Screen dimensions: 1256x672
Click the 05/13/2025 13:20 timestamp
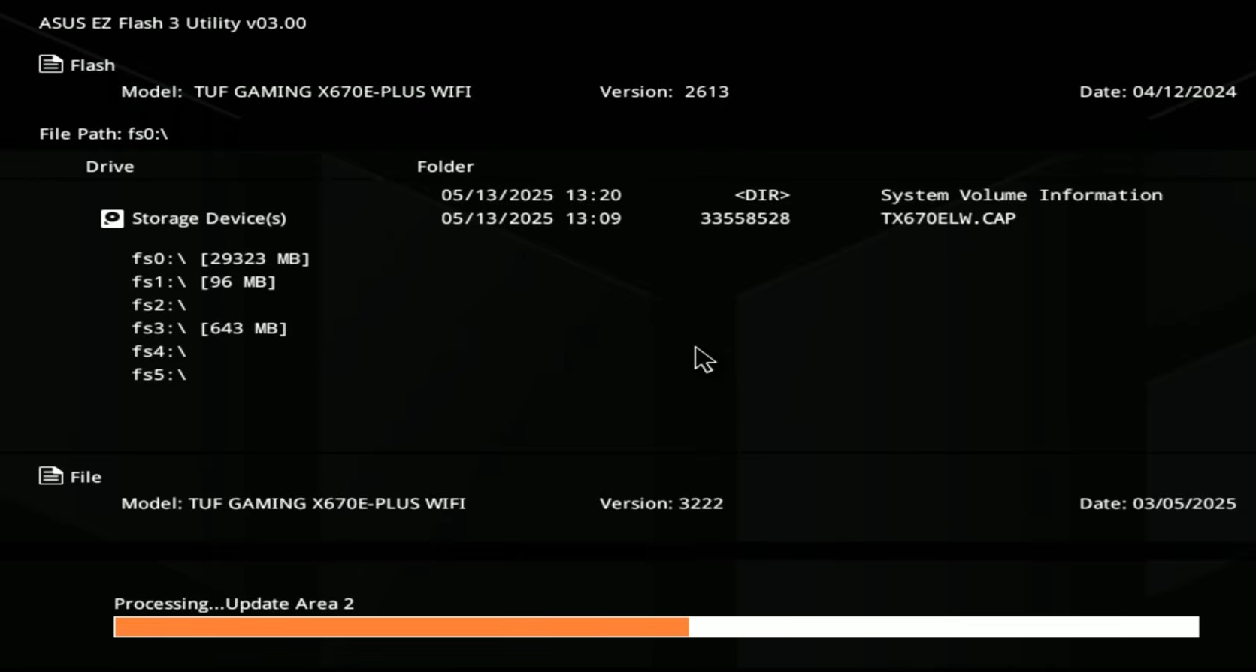pyautogui.click(x=531, y=195)
